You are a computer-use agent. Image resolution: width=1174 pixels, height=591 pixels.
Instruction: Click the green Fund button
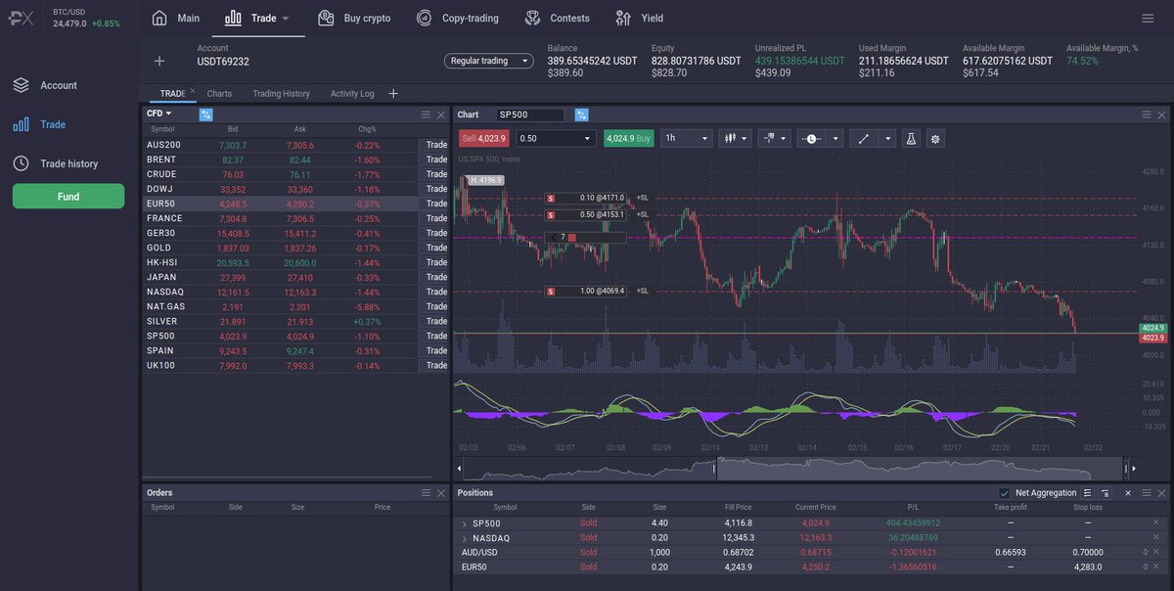[68, 196]
